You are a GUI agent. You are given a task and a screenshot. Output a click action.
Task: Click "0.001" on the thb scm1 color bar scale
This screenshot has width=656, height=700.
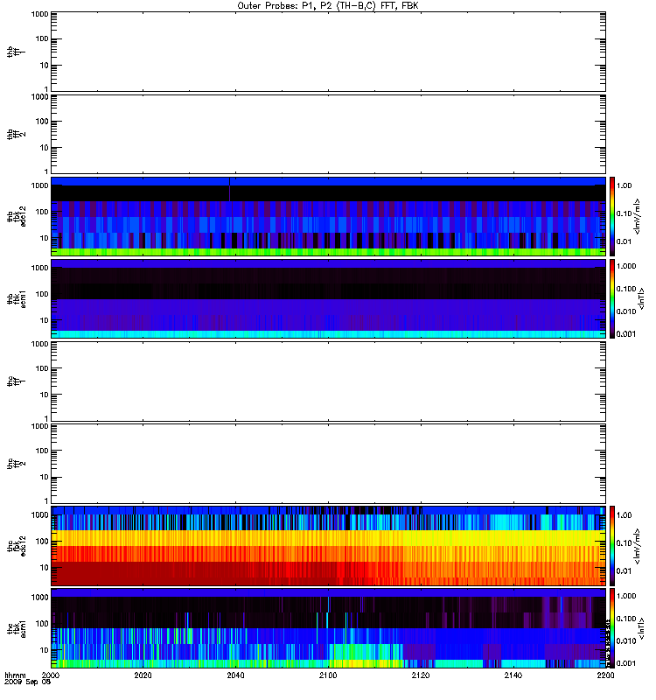626,334
